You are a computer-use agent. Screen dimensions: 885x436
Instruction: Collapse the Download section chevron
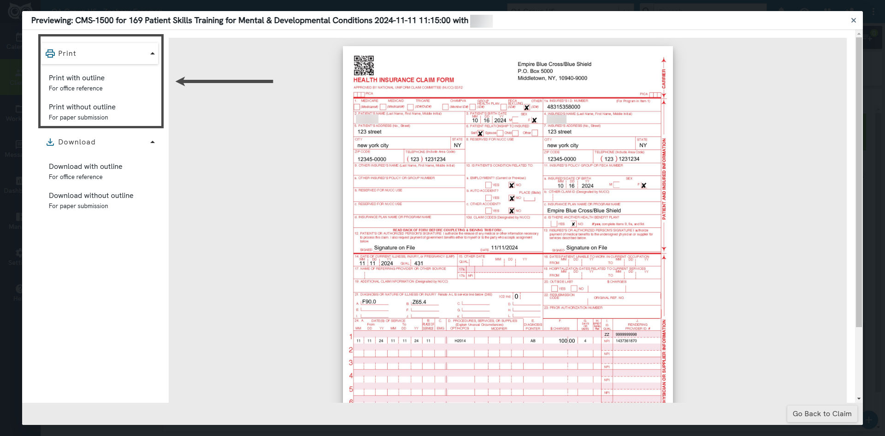click(x=152, y=142)
